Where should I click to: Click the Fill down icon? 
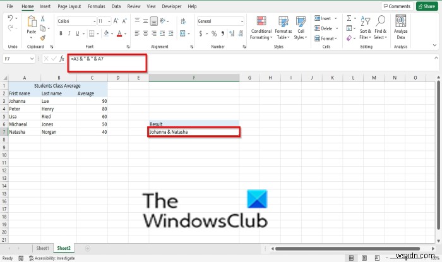349,28
